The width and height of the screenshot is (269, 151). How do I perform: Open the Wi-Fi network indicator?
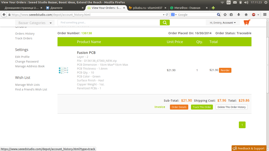(x=222, y=2)
